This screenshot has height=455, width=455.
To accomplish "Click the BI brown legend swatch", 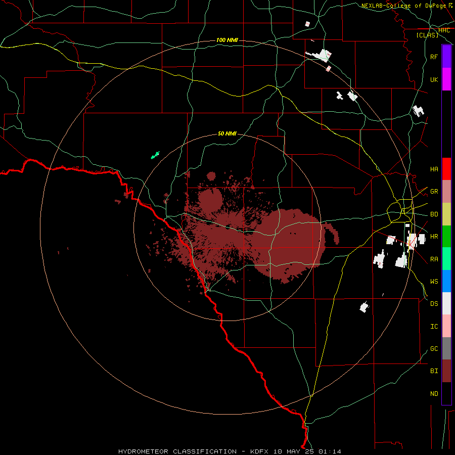I will [x=446, y=371].
